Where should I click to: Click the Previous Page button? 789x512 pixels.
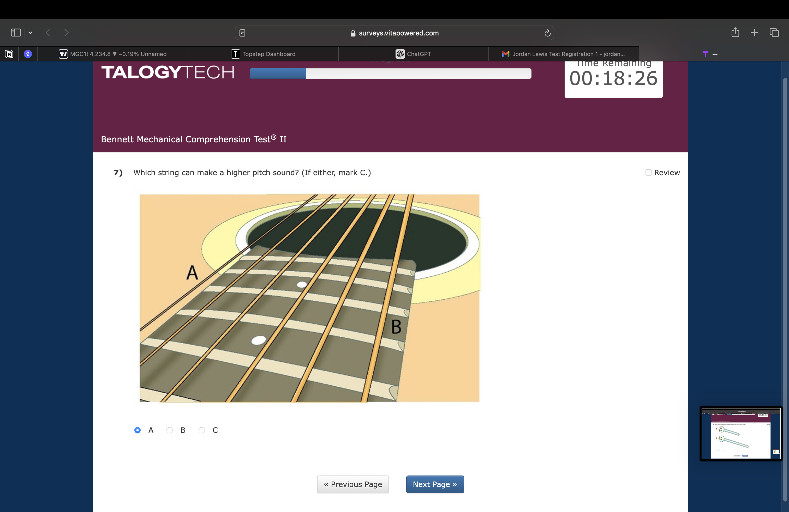coord(353,484)
